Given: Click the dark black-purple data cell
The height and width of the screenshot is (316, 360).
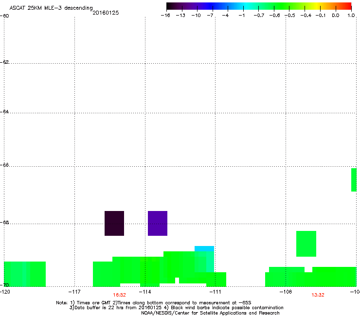Looking at the screenshot, I should tap(114, 223).
